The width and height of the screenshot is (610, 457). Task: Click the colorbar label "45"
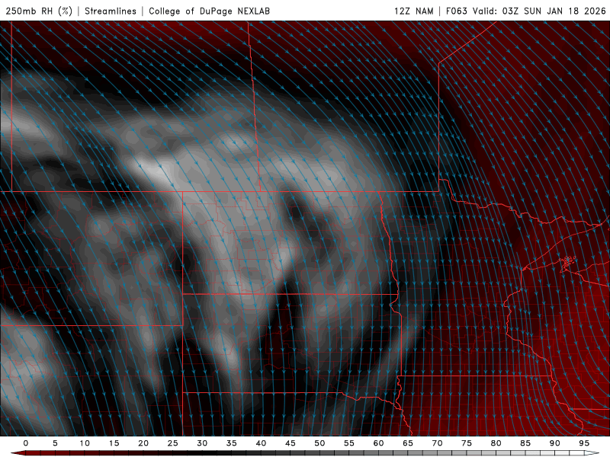point(291,443)
